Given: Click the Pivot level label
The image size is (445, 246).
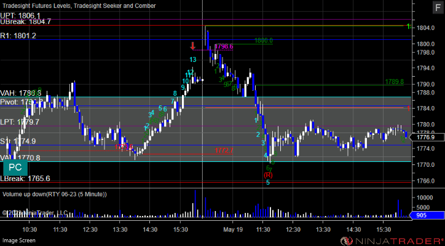Looking at the screenshot, I should point(22,102).
